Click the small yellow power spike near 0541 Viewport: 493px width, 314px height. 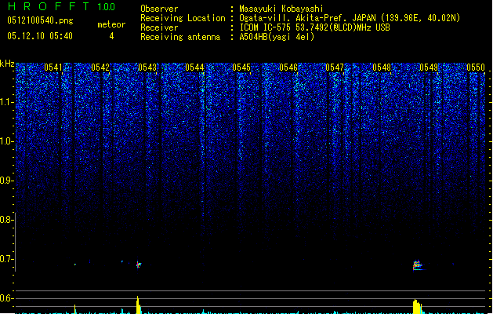(x=74, y=309)
